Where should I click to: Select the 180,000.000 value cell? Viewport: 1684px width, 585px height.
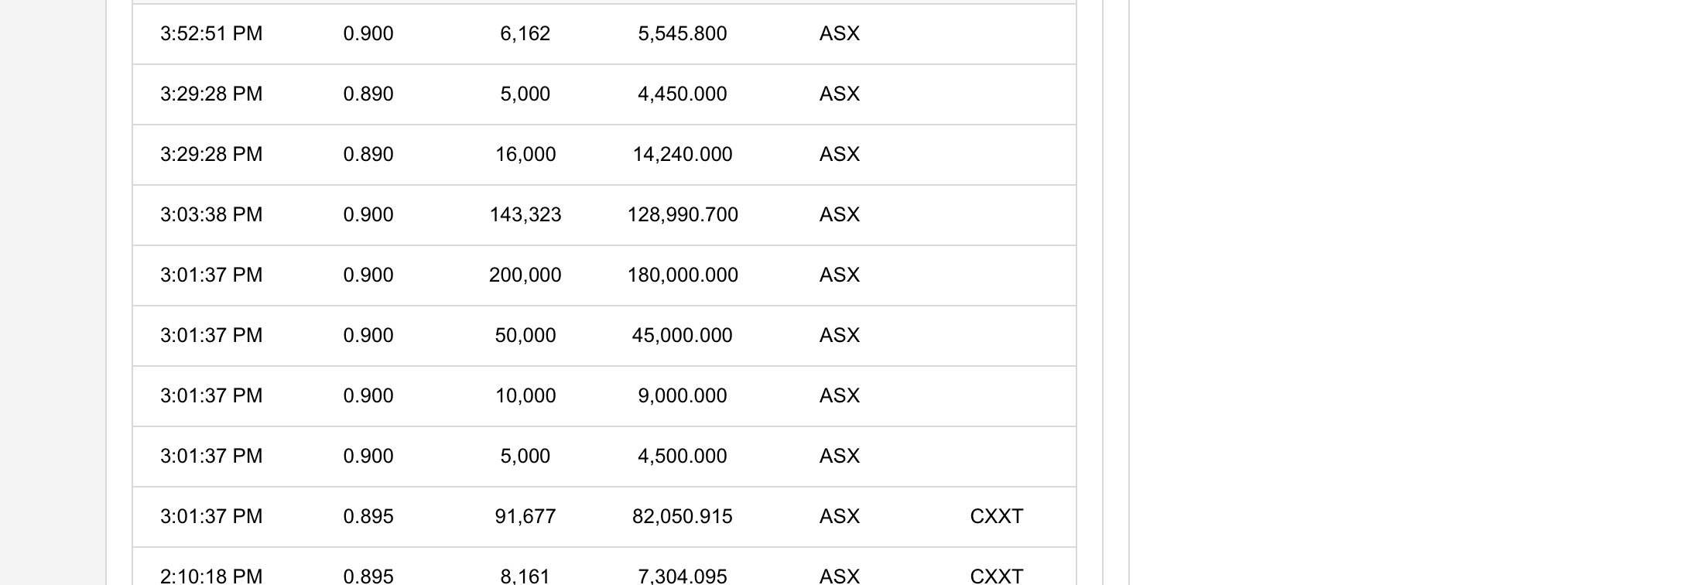click(x=683, y=275)
